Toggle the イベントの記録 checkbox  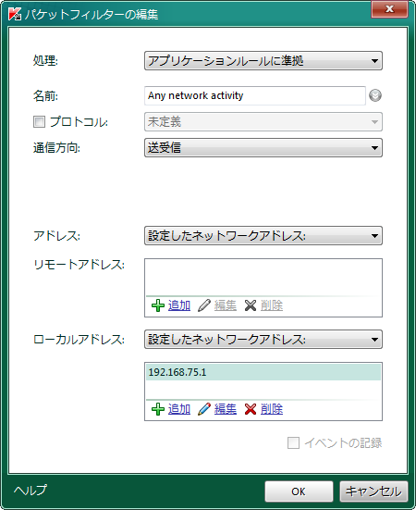pos(293,443)
